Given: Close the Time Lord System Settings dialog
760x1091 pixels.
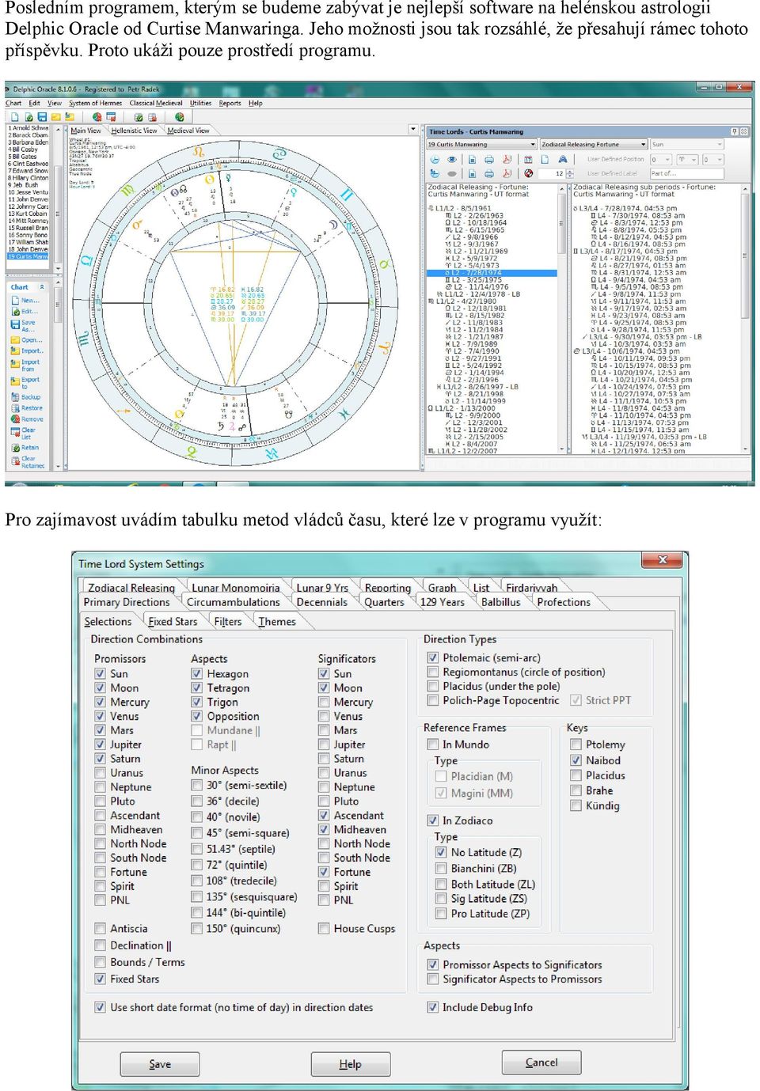Looking at the screenshot, I should [x=663, y=560].
